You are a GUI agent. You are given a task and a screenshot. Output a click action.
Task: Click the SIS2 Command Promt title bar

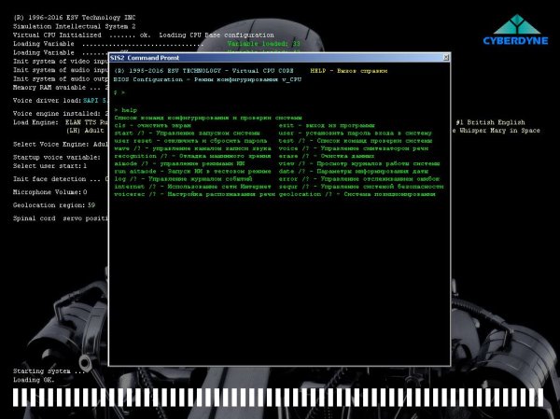coord(279,58)
